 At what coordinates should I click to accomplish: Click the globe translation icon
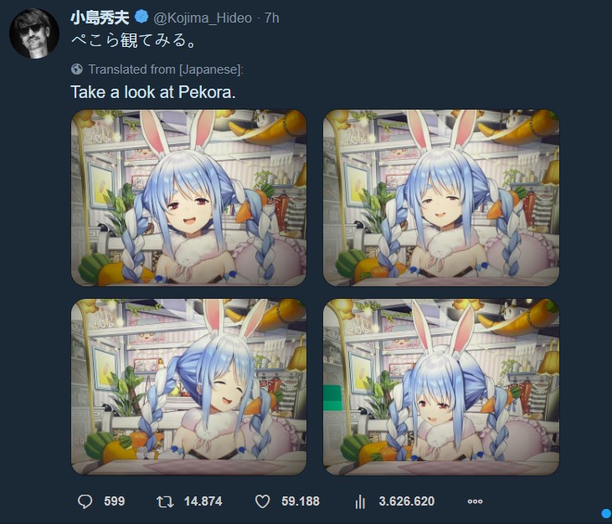pos(77,69)
